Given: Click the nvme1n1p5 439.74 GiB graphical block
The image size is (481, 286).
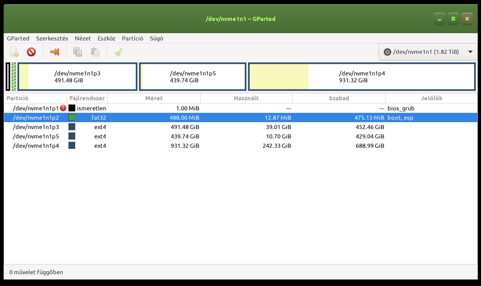Looking at the screenshot, I should pos(193,77).
